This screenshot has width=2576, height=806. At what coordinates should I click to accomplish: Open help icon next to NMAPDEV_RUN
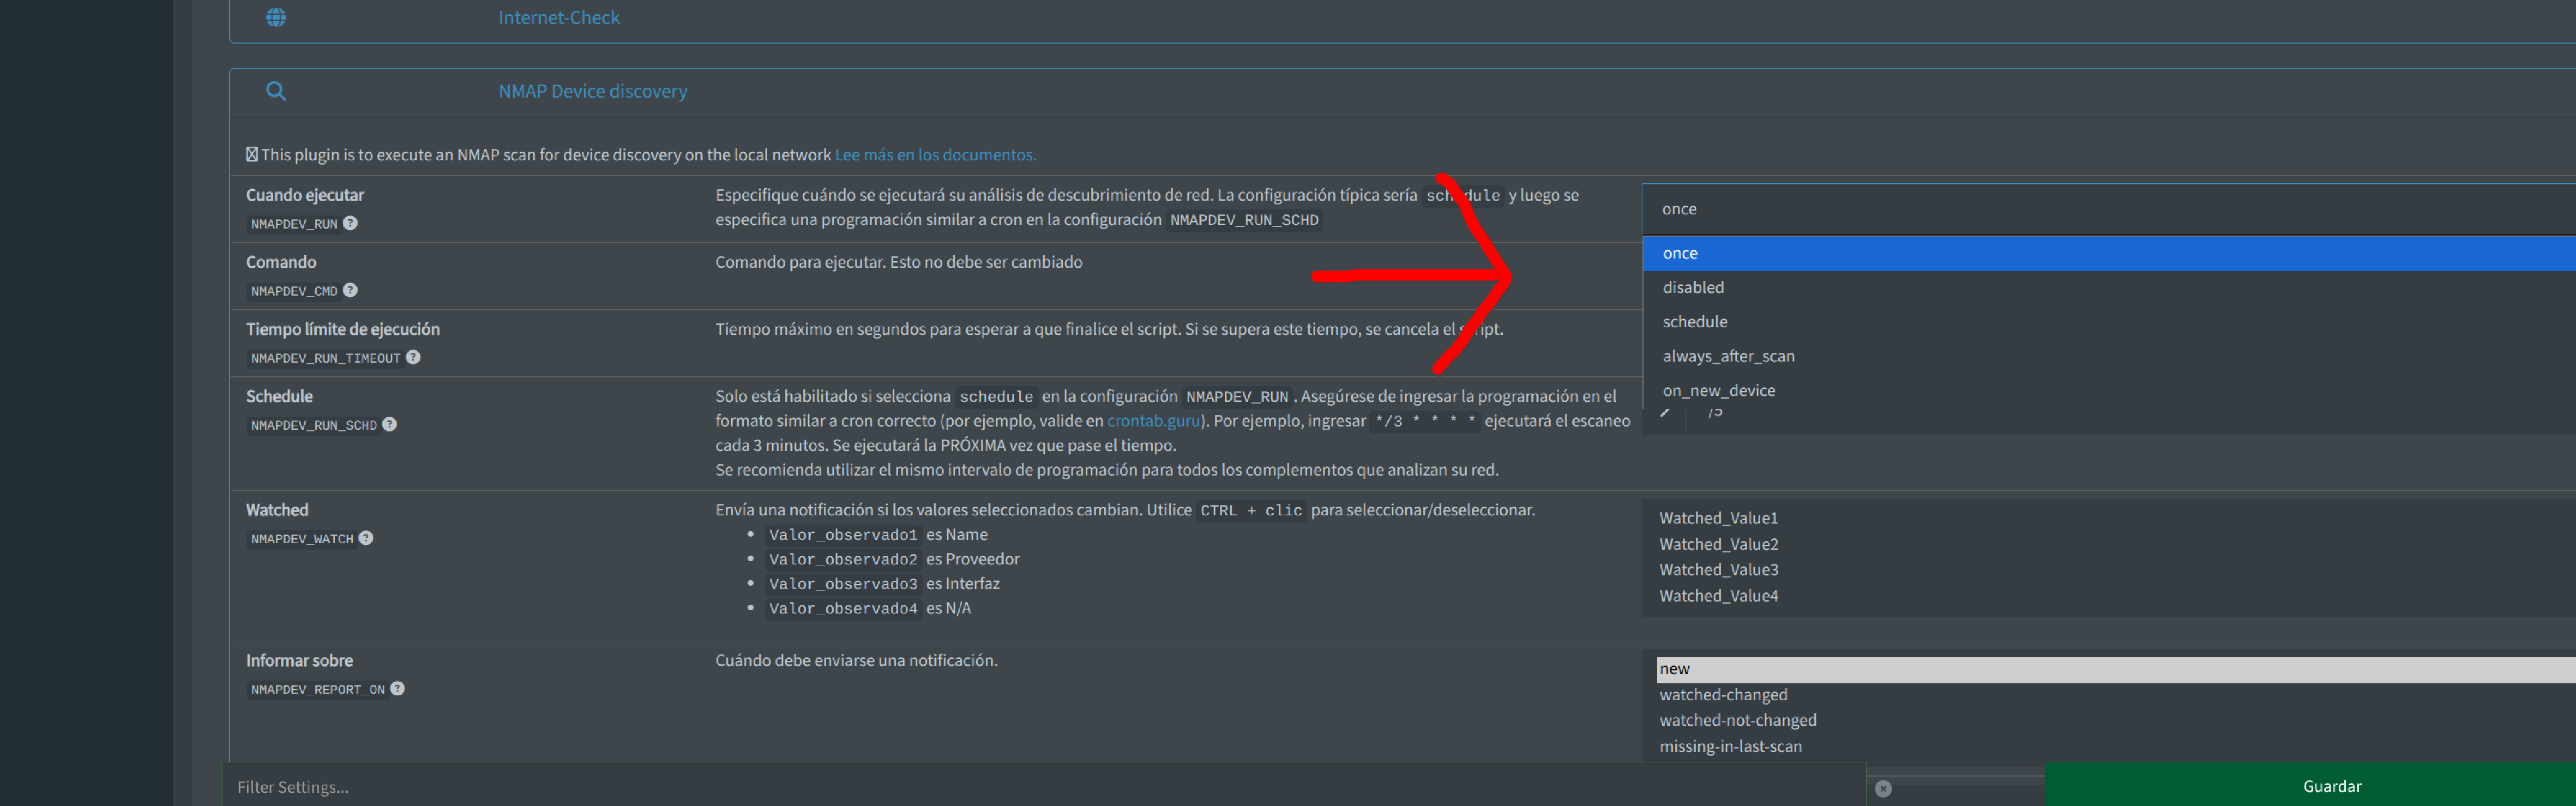(350, 223)
